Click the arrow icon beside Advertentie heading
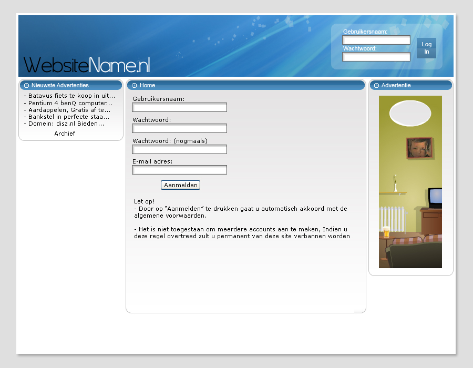This screenshot has height=368, width=473. 376,85
